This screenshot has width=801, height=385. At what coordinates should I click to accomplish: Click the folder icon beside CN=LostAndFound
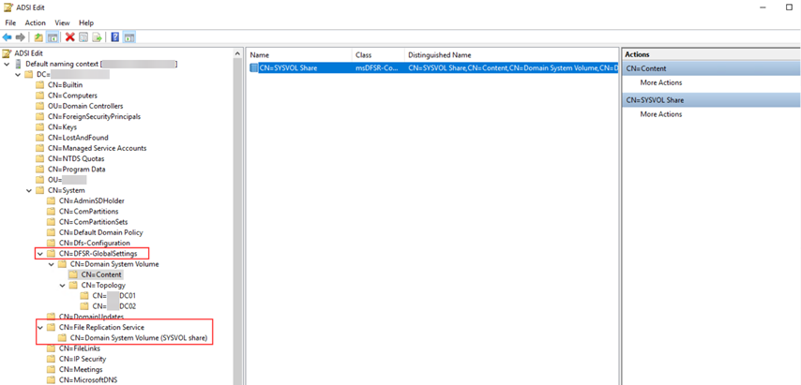click(x=39, y=138)
